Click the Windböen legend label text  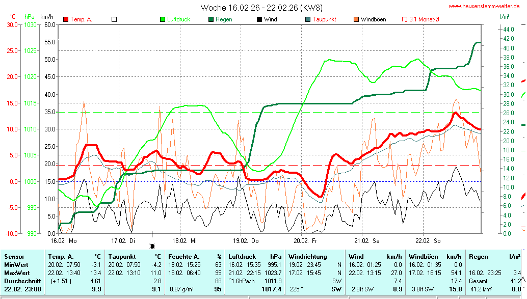[x=373, y=19]
